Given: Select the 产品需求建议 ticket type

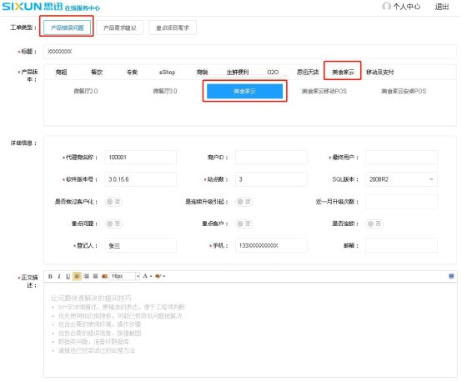Looking at the screenshot, I should 120,28.
